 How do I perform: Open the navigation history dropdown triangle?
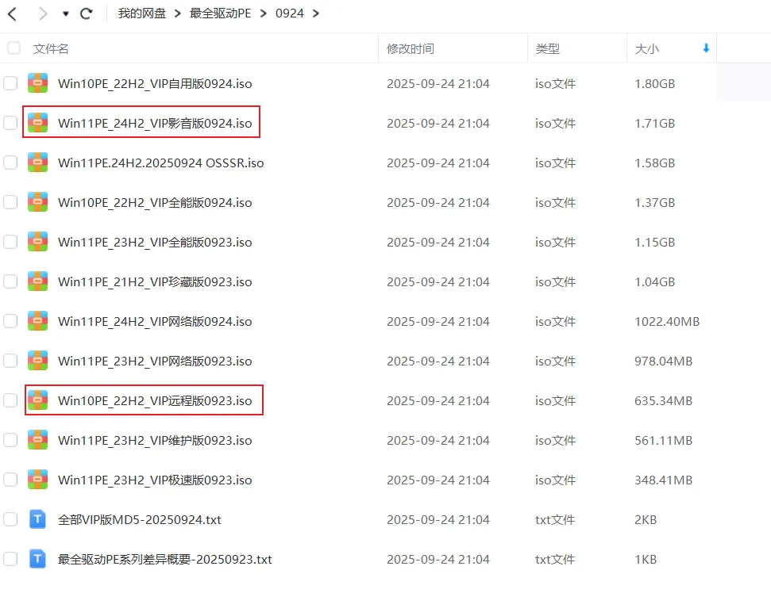[65, 13]
